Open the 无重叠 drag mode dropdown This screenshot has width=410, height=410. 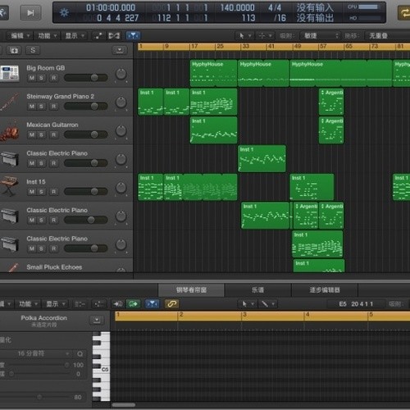coord(388,36)
